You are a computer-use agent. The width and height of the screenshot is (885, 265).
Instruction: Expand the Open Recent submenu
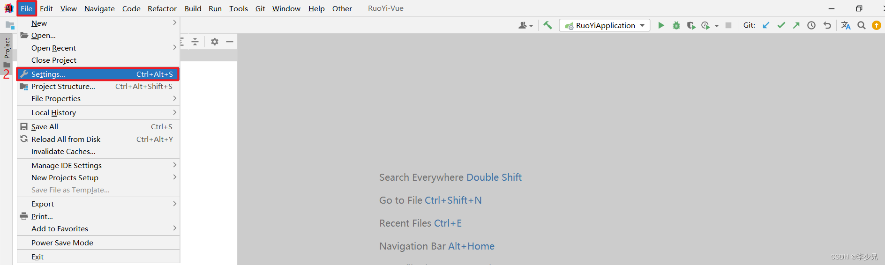(x=98, y=48)
